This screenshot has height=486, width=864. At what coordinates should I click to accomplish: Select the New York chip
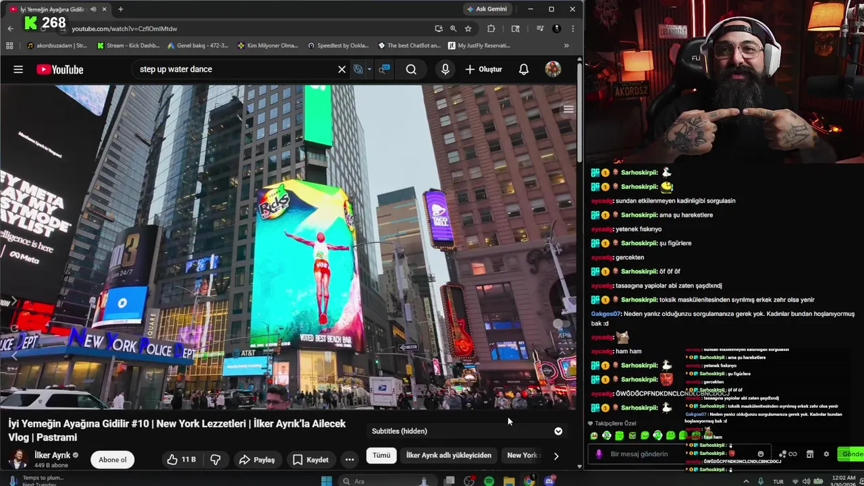point(522,455)
